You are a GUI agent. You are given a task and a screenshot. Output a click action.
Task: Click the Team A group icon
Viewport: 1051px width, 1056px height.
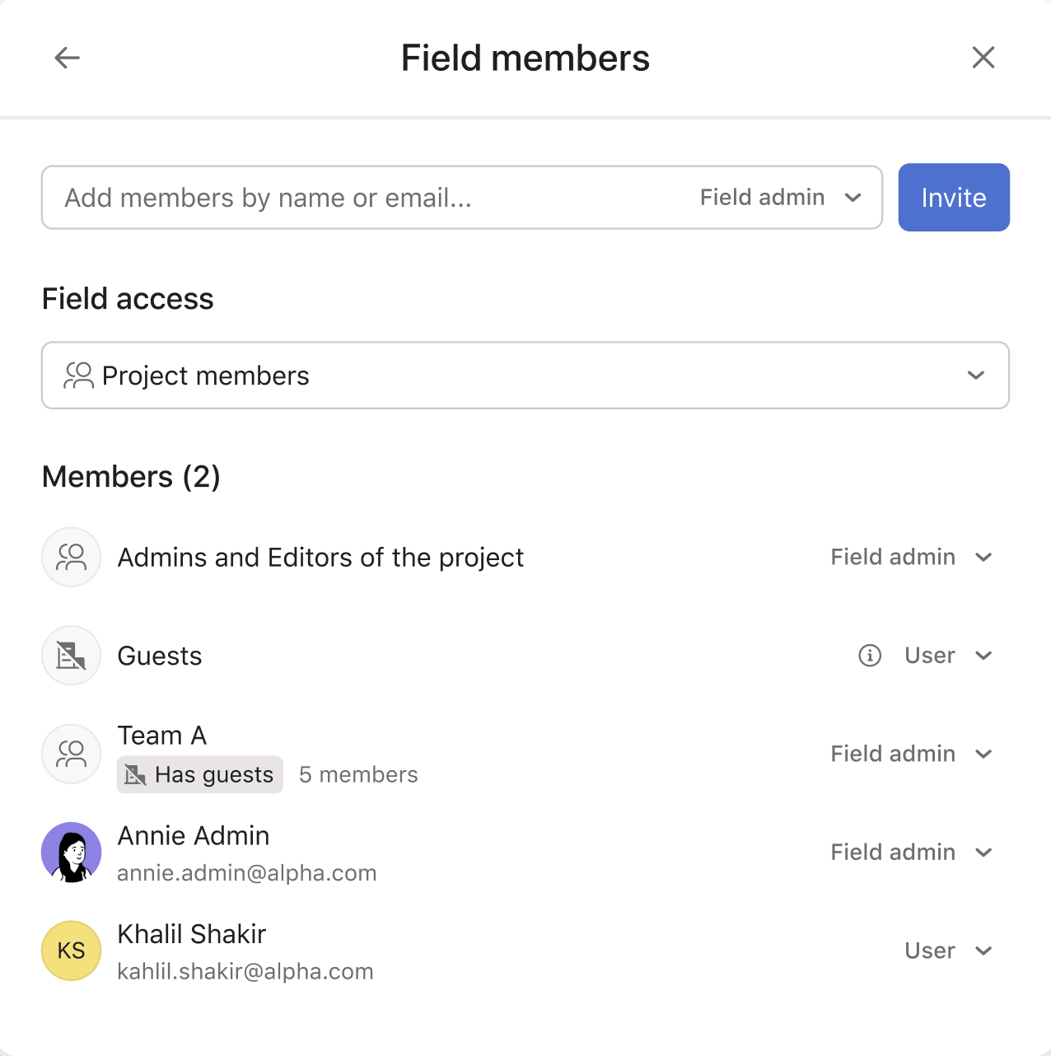pyautogui.click(x=72, y=754)
